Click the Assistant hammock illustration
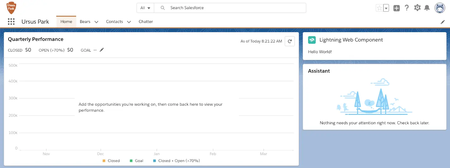The height and width of the screenshot is (168, 450). tap(374, 97)
